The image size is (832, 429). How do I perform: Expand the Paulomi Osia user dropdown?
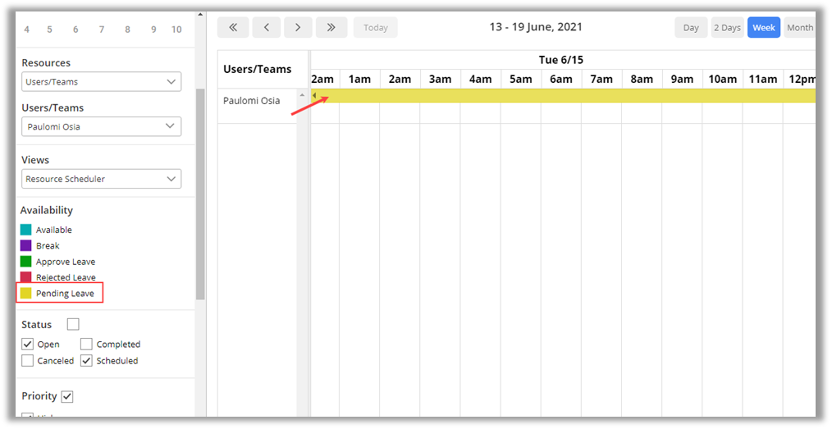click(101, 127)
